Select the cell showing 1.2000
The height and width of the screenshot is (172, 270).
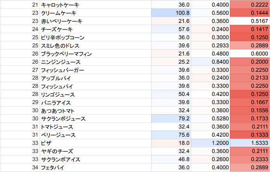point(211,143)
